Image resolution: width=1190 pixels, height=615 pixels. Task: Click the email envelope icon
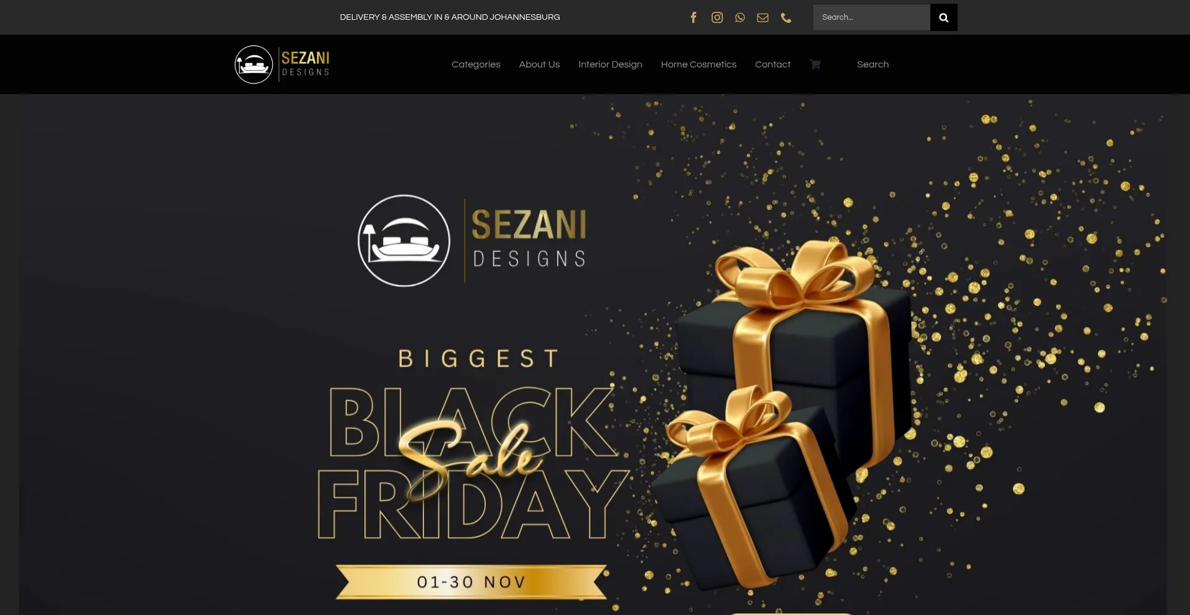click(763, 17)
